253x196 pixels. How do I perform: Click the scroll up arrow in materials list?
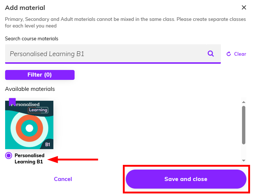tap(244, 102)
